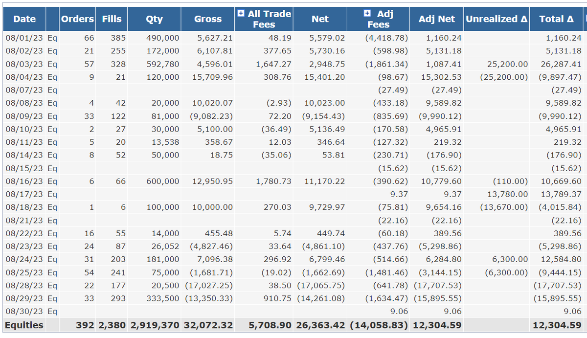Sort by the Fills column header

point(112,19)
